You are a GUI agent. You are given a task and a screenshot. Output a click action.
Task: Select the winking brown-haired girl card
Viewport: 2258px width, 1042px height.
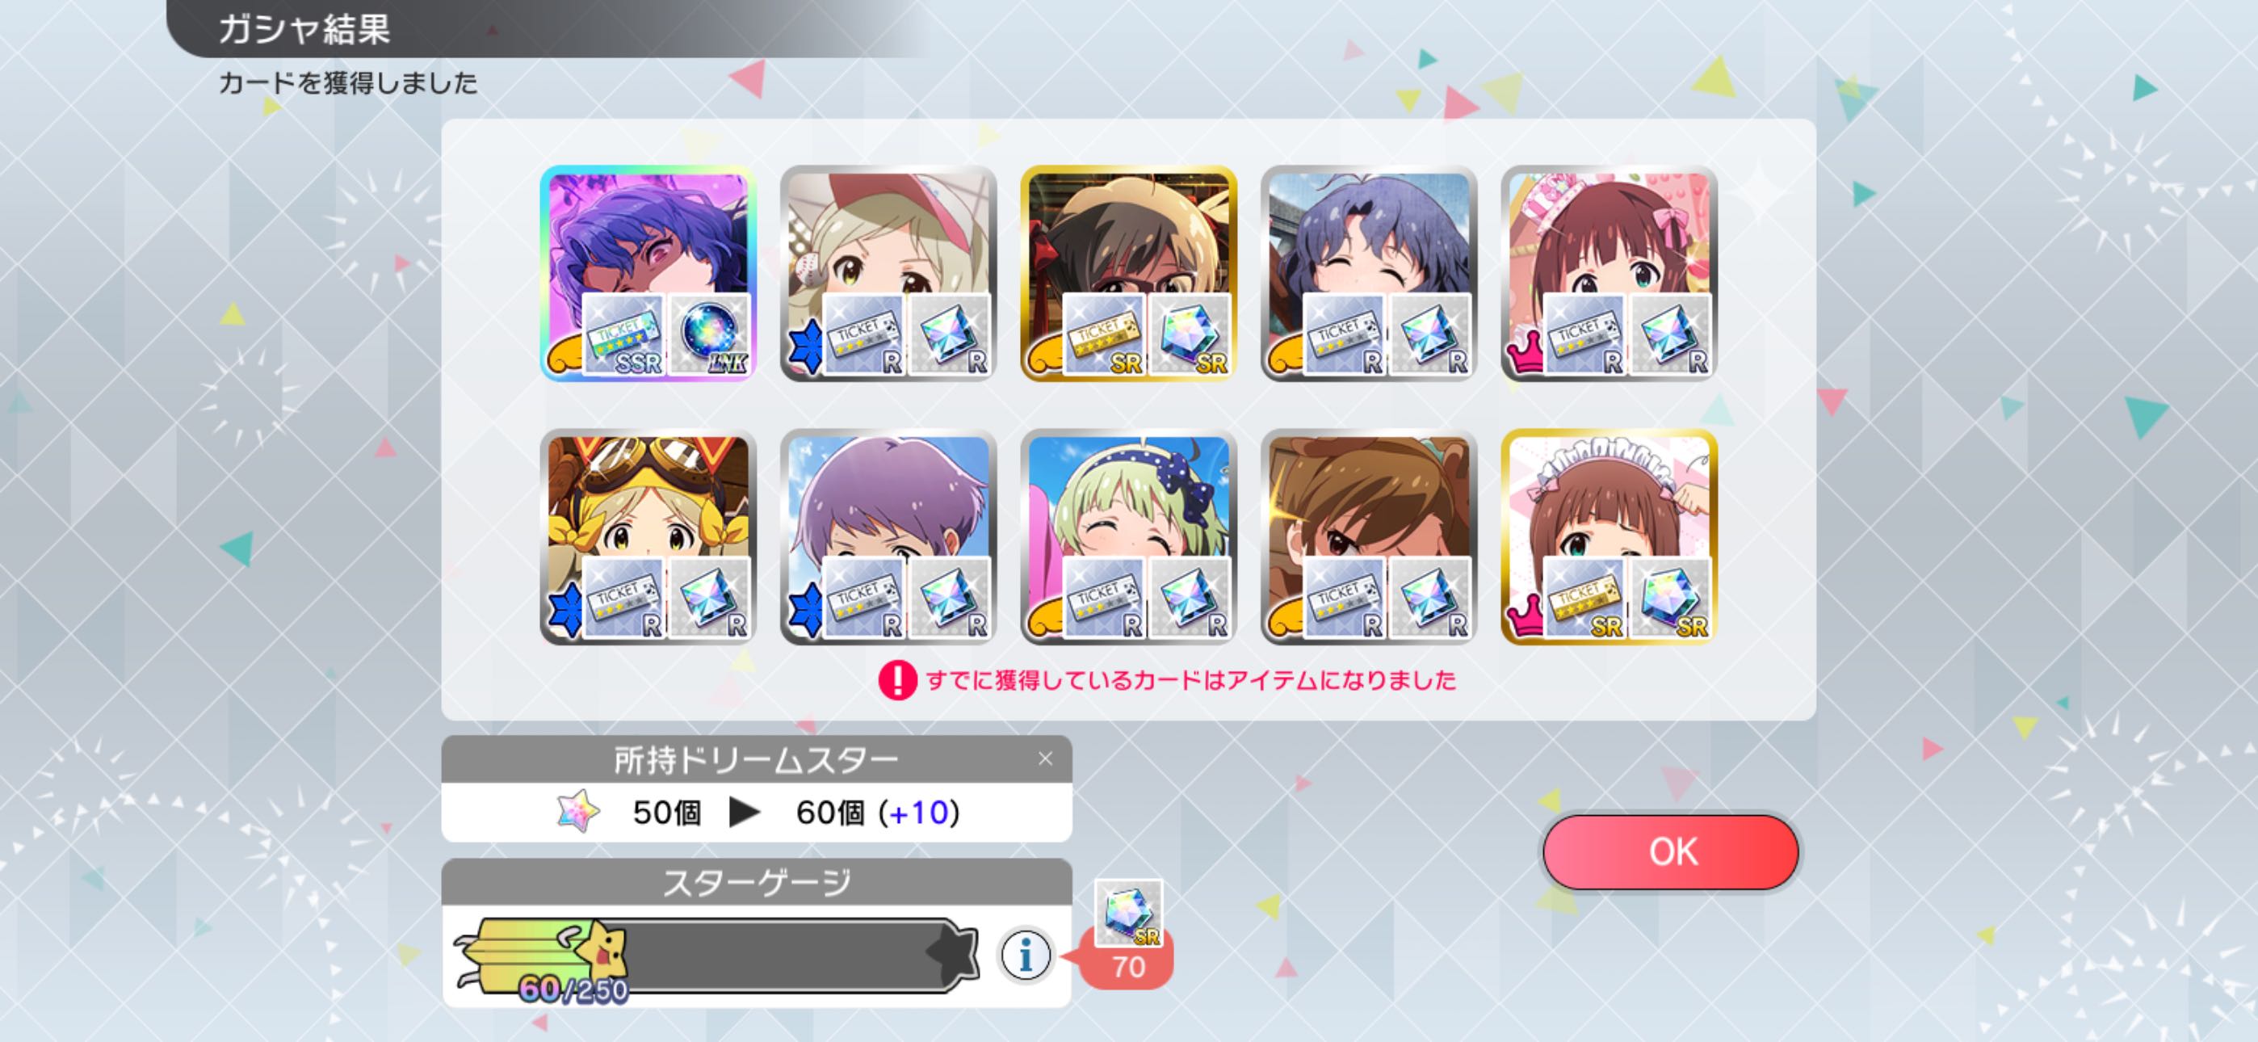(1368, 537)
